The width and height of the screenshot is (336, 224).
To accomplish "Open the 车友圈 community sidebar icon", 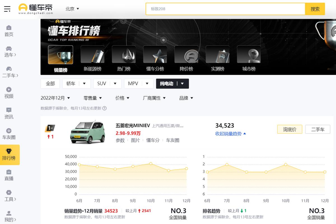I will (9, 134).
